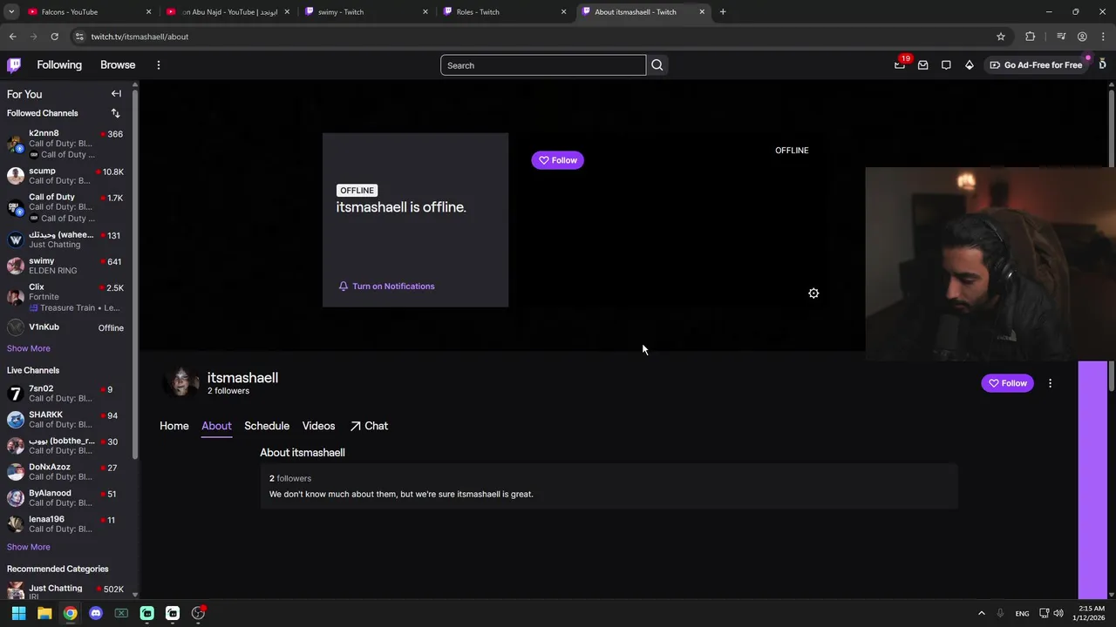Open the Browse page
The height and width of the screenshot is (627, 1116).
pos(118,65)
